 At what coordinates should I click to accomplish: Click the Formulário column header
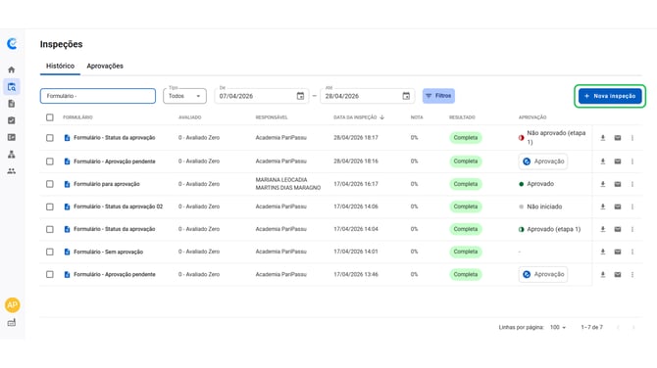[x=77, y=117]
